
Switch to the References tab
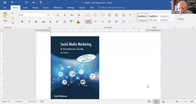[58, 8]
